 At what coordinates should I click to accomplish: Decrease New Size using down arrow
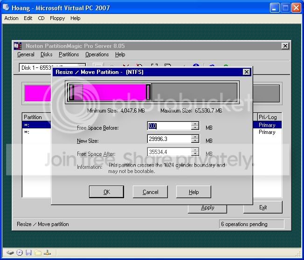[x=195, y=141]
